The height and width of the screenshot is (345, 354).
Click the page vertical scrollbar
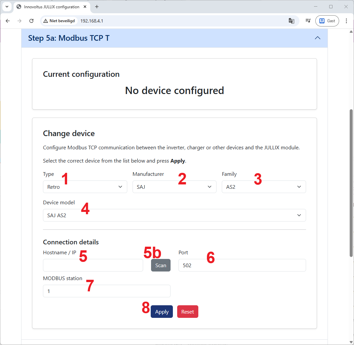351,182
